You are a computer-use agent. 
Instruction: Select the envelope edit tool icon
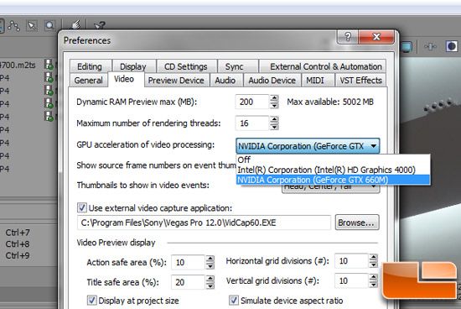13,26
